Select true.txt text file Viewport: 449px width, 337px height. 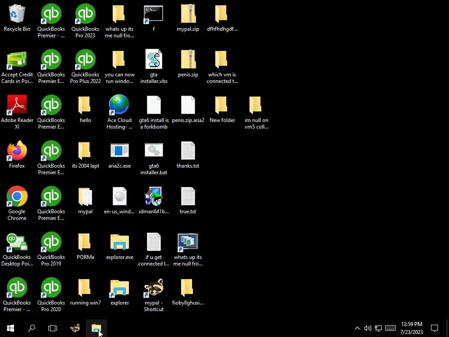[x=188, y=200]
